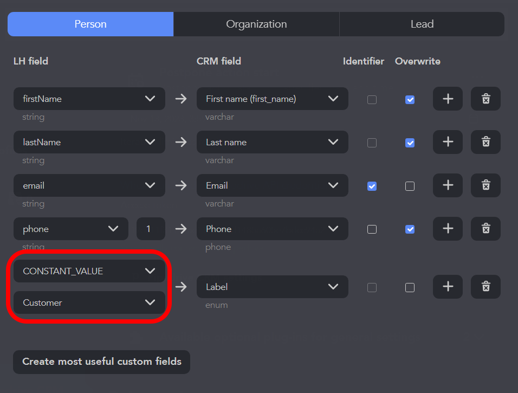Screen dimensions: 518x393
Task: Open the Phone CRM field dropdown
Action: [272, 229]
